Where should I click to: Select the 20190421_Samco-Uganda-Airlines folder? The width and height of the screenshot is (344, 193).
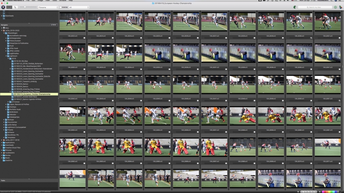(28, 99)
